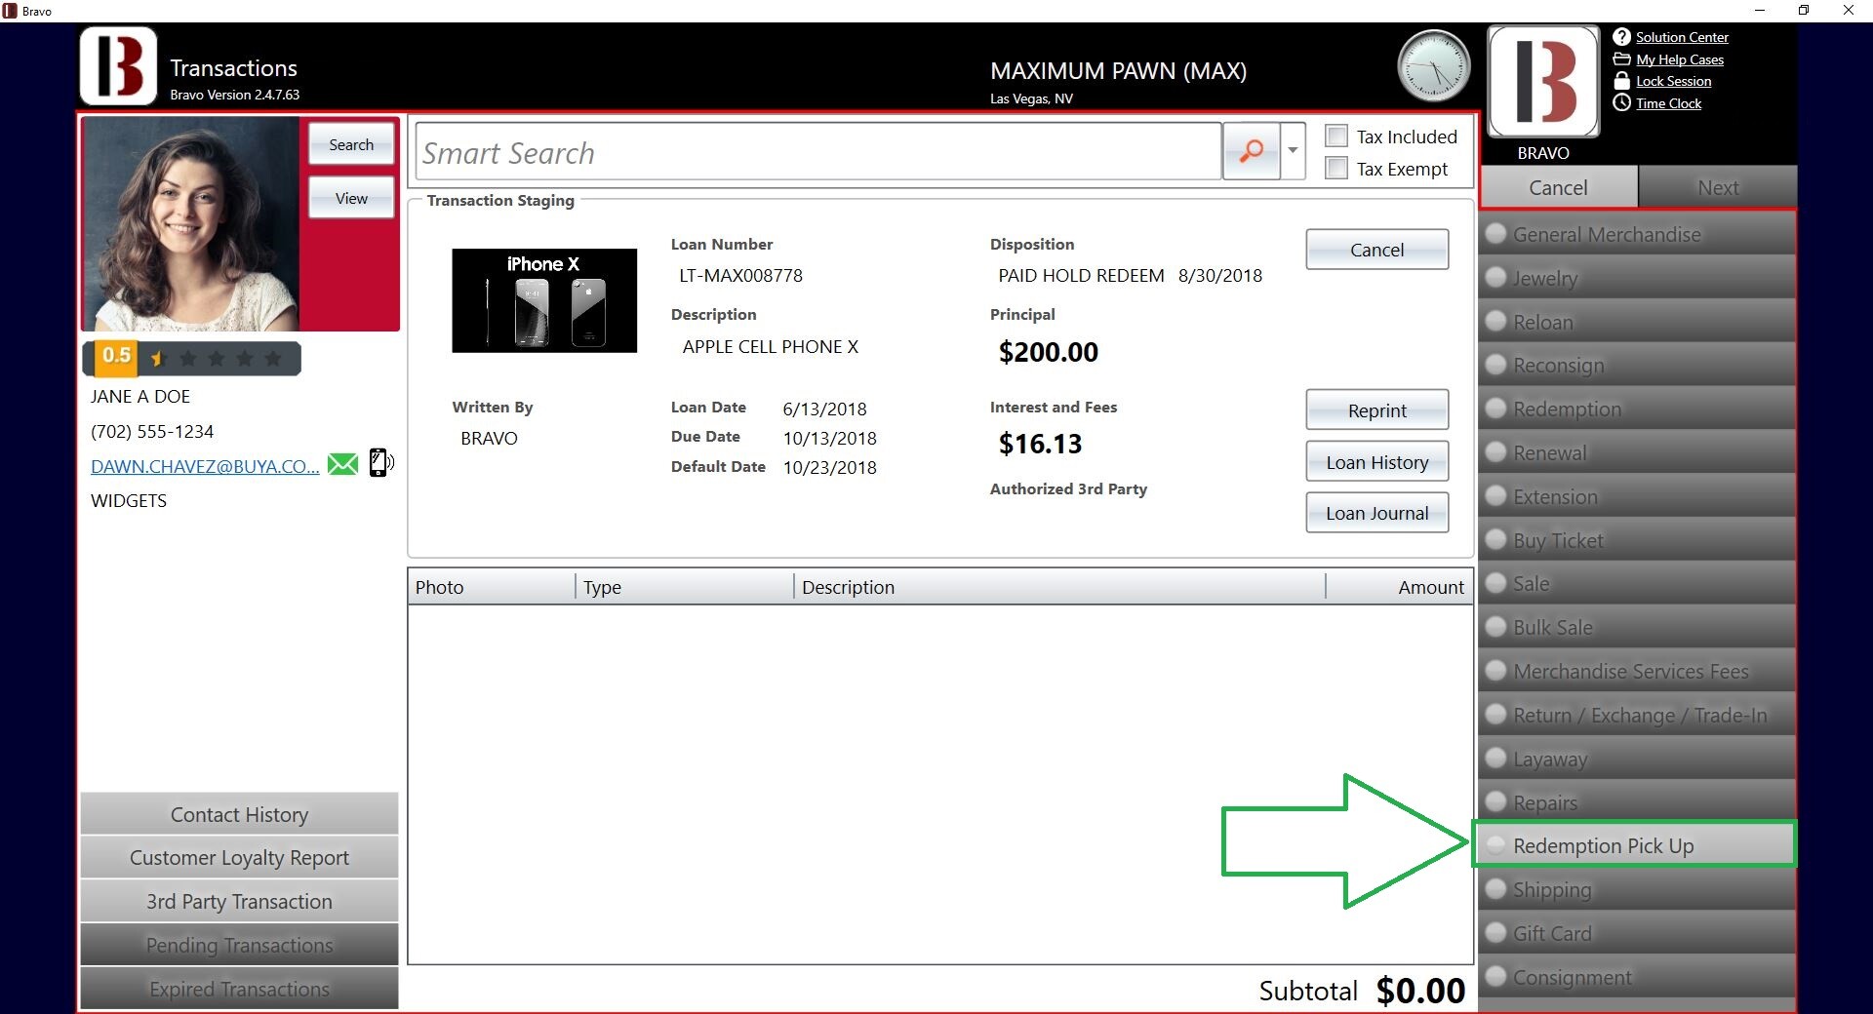Open Expired Transactions

click(239, 989)
